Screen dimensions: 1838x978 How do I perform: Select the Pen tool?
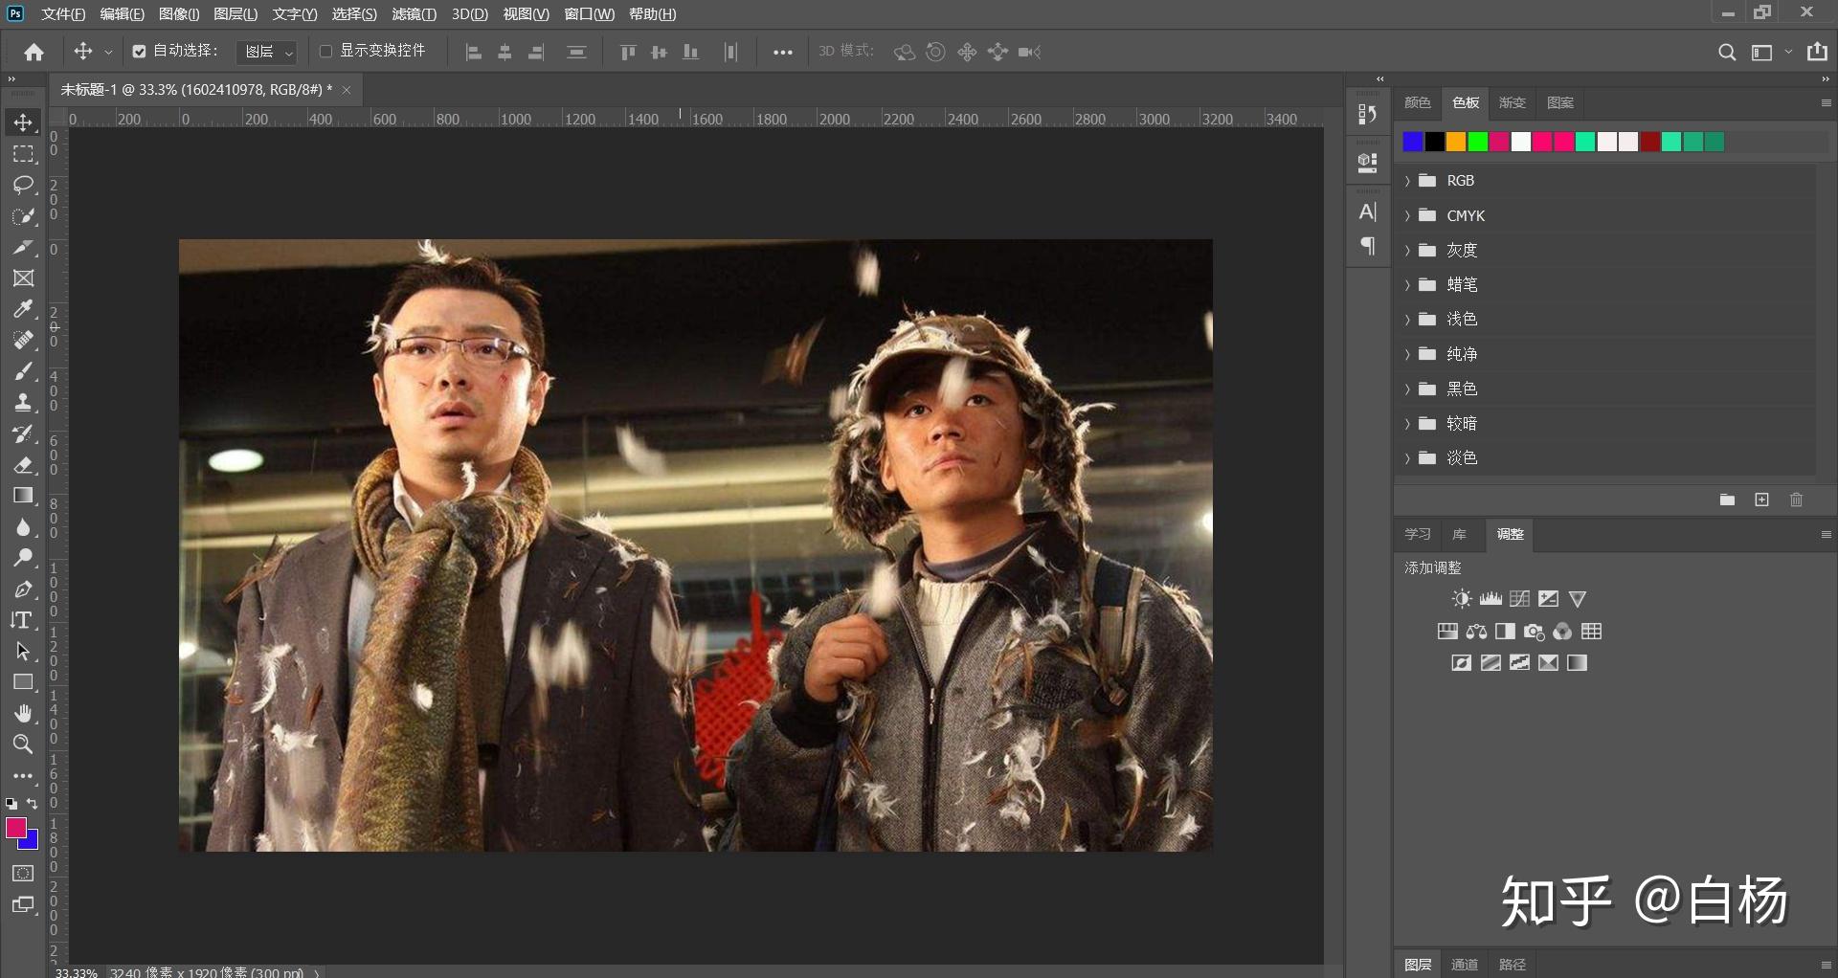pyautogui.click(x=24, y=589)
